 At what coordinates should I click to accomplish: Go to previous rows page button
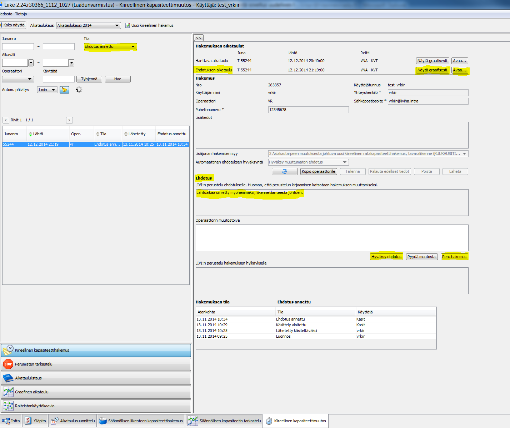coord(6,120)
